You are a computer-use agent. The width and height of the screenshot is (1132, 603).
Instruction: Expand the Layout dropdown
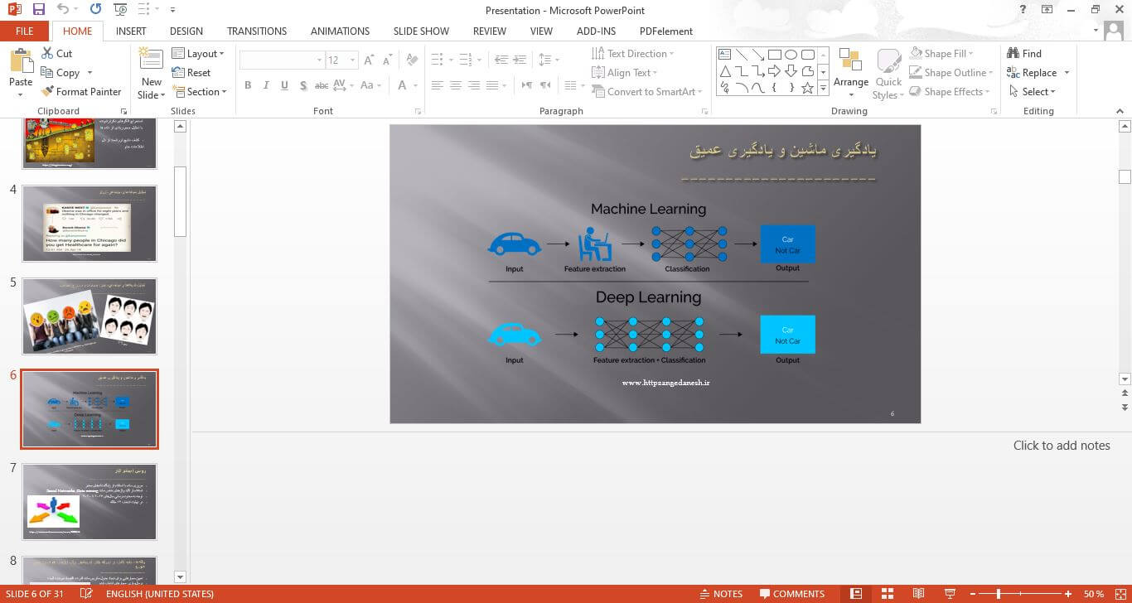click(x=199, y=54)
